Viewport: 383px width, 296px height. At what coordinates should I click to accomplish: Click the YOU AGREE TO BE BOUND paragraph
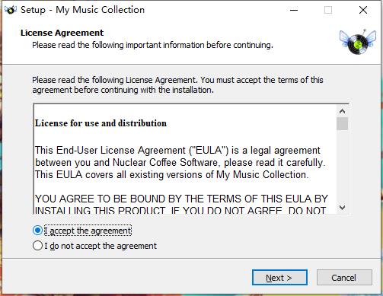point(181,204)
